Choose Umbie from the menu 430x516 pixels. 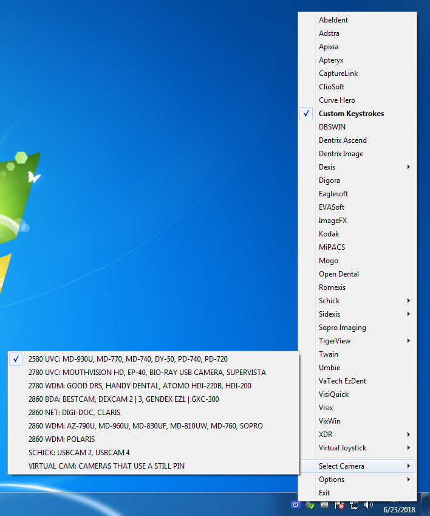click(357, 368)
